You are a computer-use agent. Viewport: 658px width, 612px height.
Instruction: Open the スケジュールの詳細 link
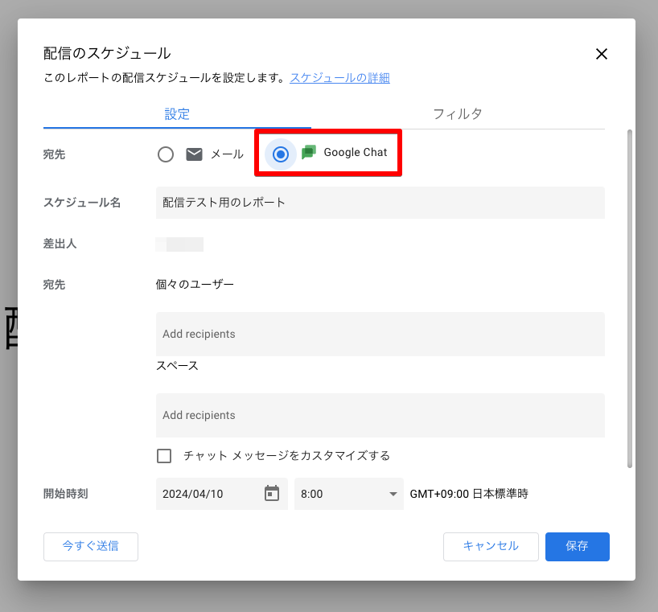(339, 78)
